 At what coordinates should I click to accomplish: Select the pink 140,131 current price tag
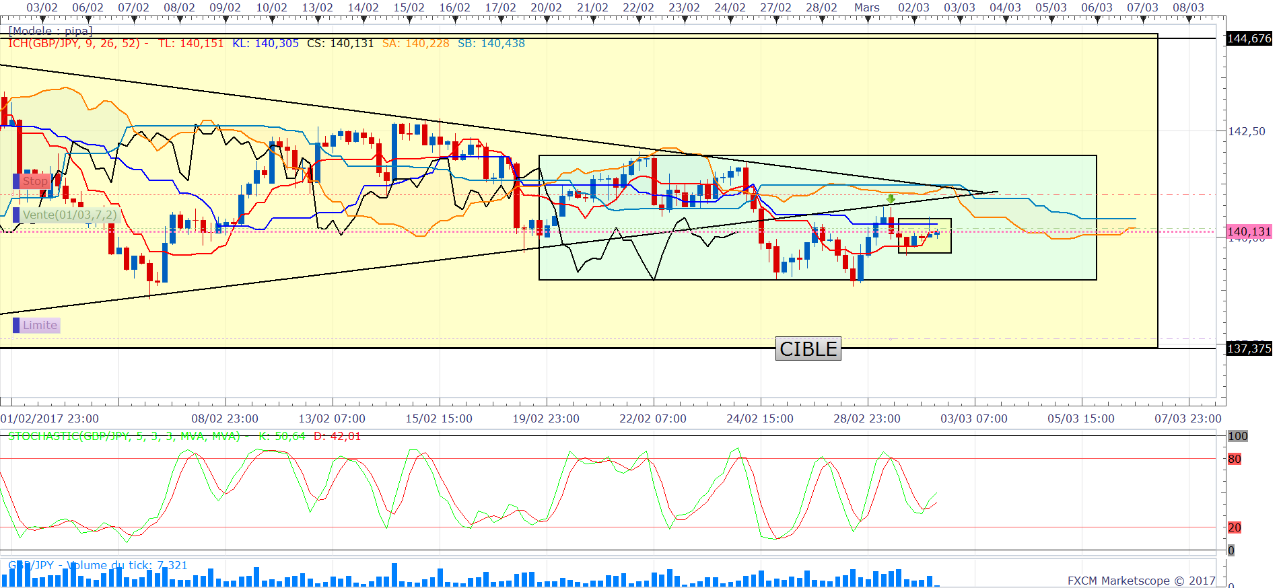pyautogui.click(x=1249, y=231)
